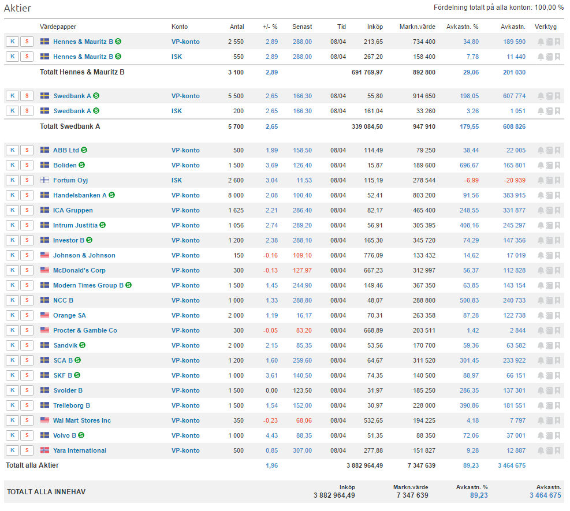Screen dimensions: 570x511
Task: Open notes for Swedbank A ISK row
Action: [x=549, y=111]
